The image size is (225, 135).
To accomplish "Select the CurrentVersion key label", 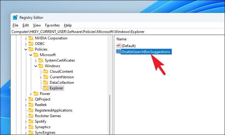I will (x=62, y=77).
